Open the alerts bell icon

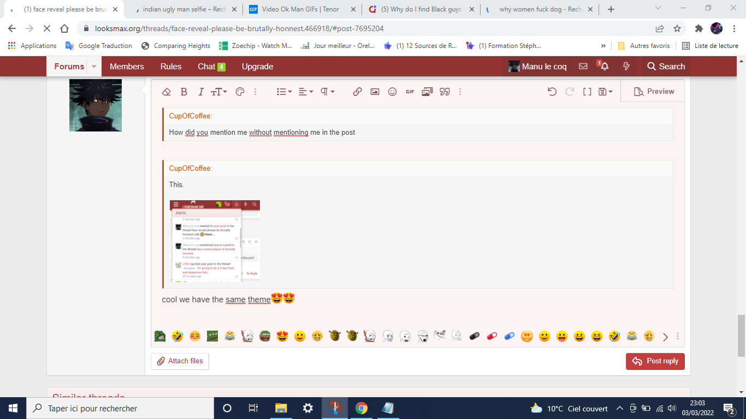pyautogui.click(x=605, y=66)
